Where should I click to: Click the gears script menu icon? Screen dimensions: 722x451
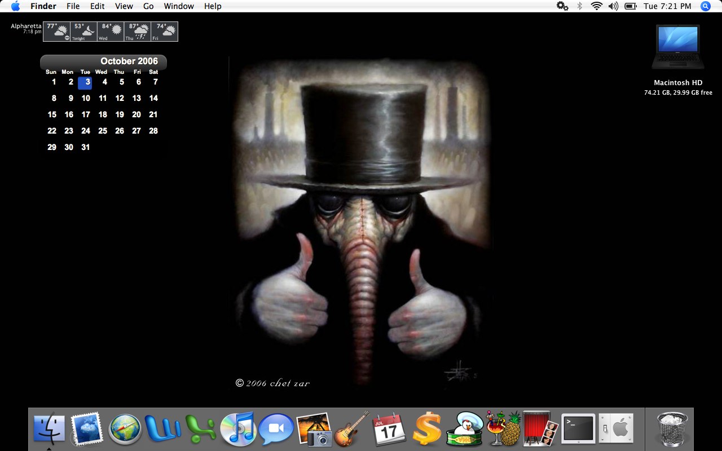pyautogui.click(x=562, y=6)
